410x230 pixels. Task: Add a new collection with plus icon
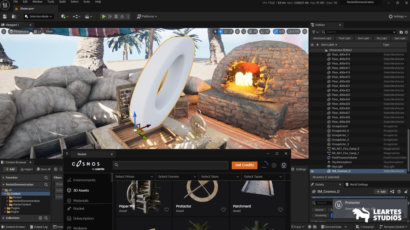(40, 218)
